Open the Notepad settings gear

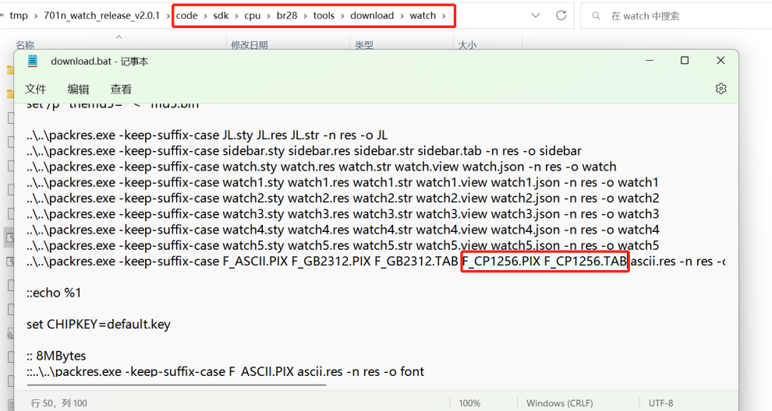click(721, 89)
